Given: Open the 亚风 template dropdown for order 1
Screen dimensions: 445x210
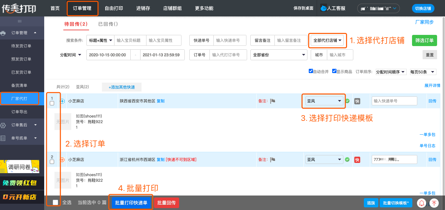Looking at the screenshot, I should [324, 101].
